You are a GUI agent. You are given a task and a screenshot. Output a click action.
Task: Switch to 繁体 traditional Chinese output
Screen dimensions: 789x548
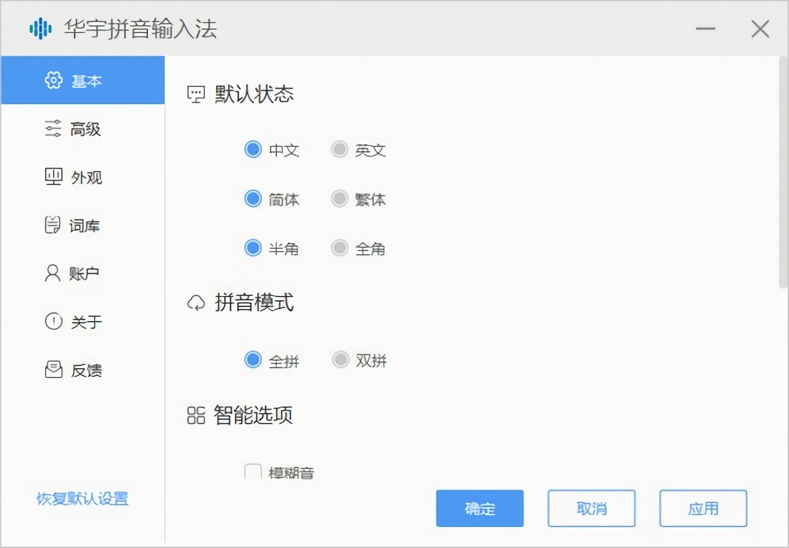340,198
